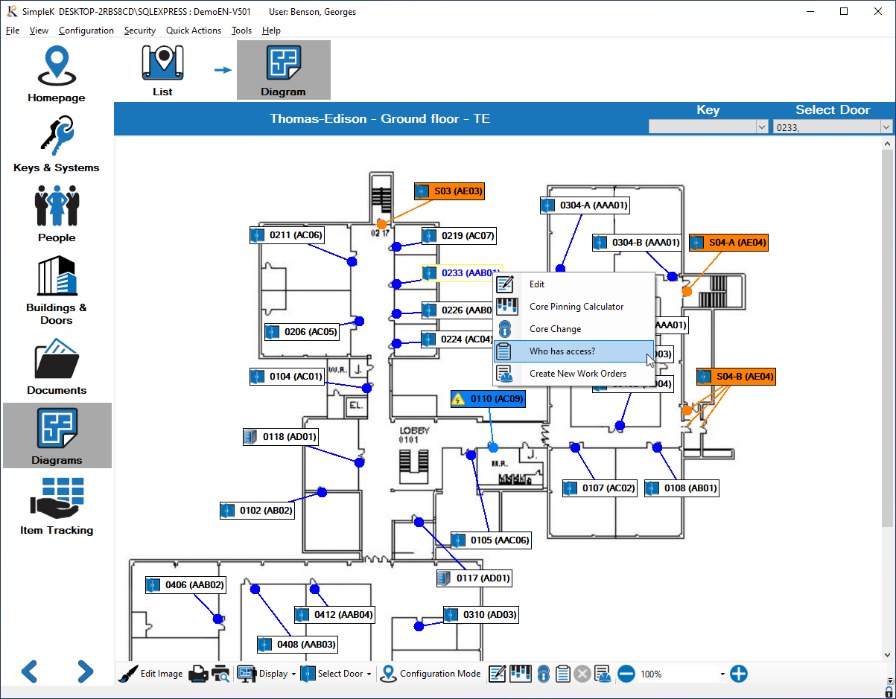The image size is (896, 699).
Task: Enable Configuration Mode
Action: (x=430, y=674)
